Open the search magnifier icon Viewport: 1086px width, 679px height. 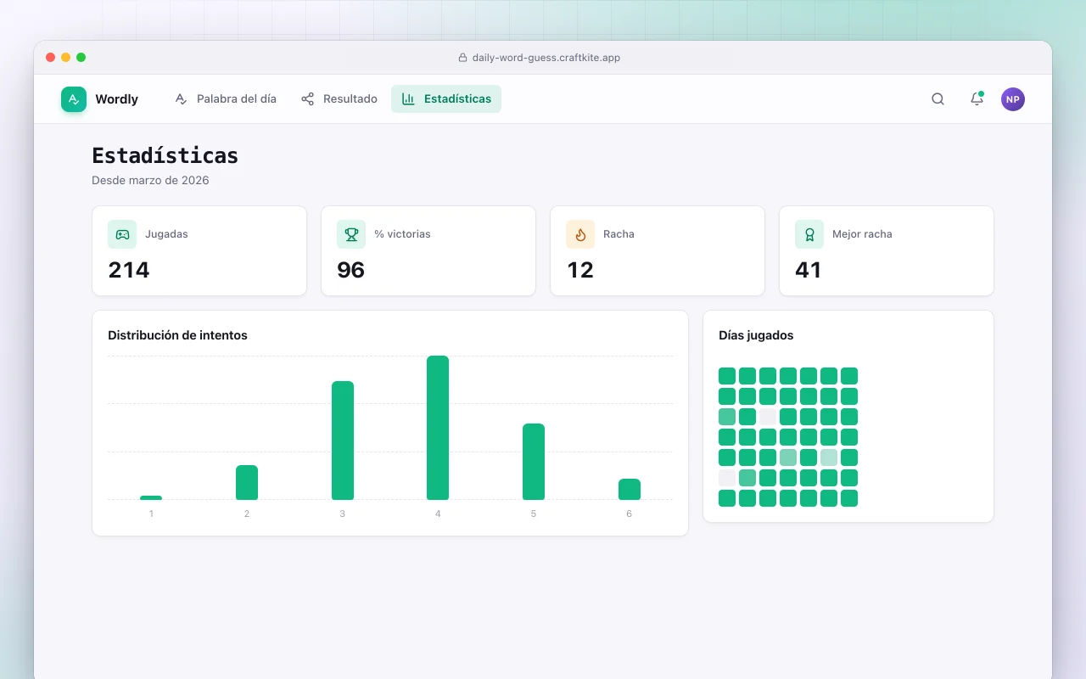coord(938,99)
